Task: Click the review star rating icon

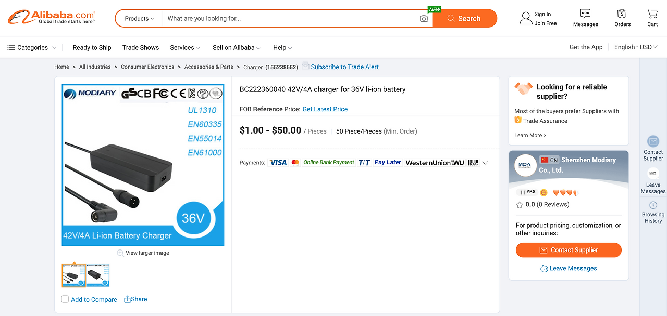Action: click(520, 205)
